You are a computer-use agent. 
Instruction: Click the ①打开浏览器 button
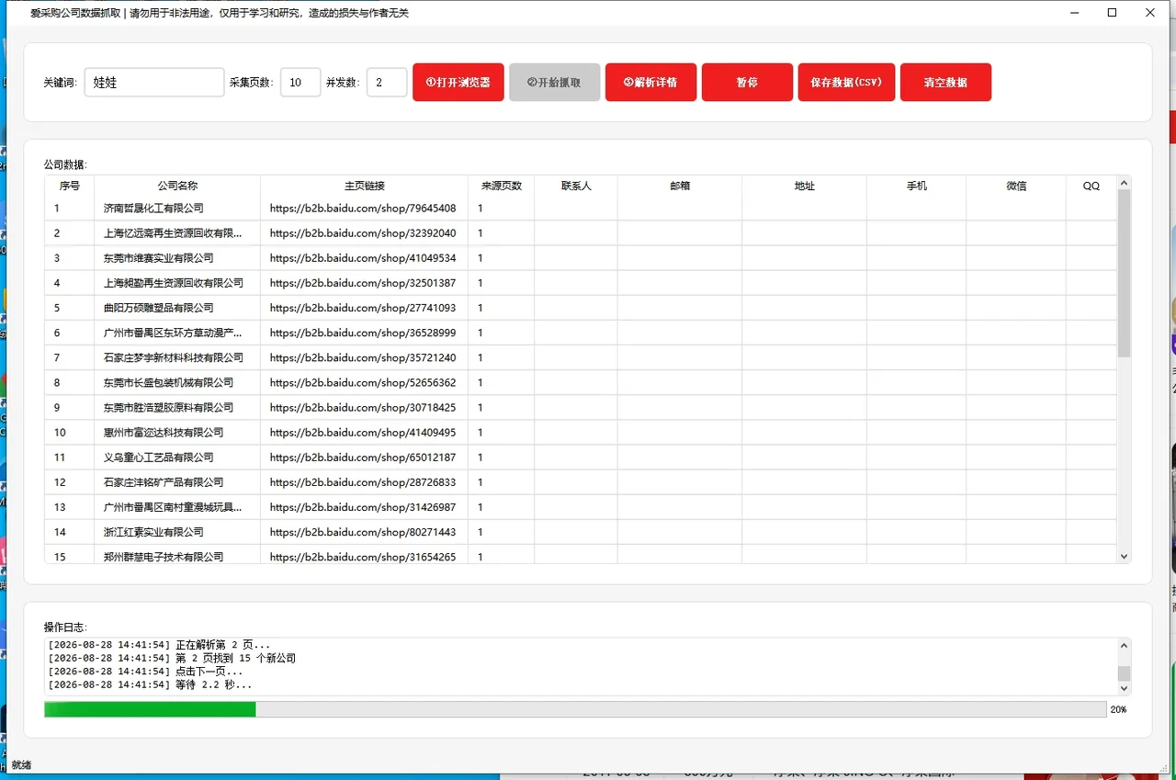click(458, 82)
